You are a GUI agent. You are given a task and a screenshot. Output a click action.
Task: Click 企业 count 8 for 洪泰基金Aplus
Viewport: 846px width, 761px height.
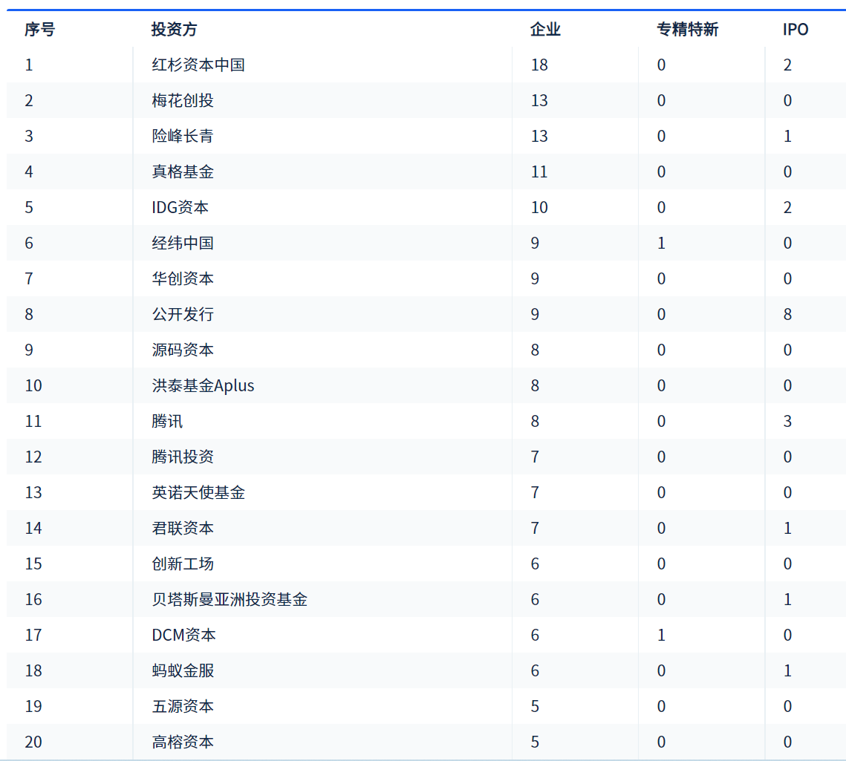click(535, 385)
